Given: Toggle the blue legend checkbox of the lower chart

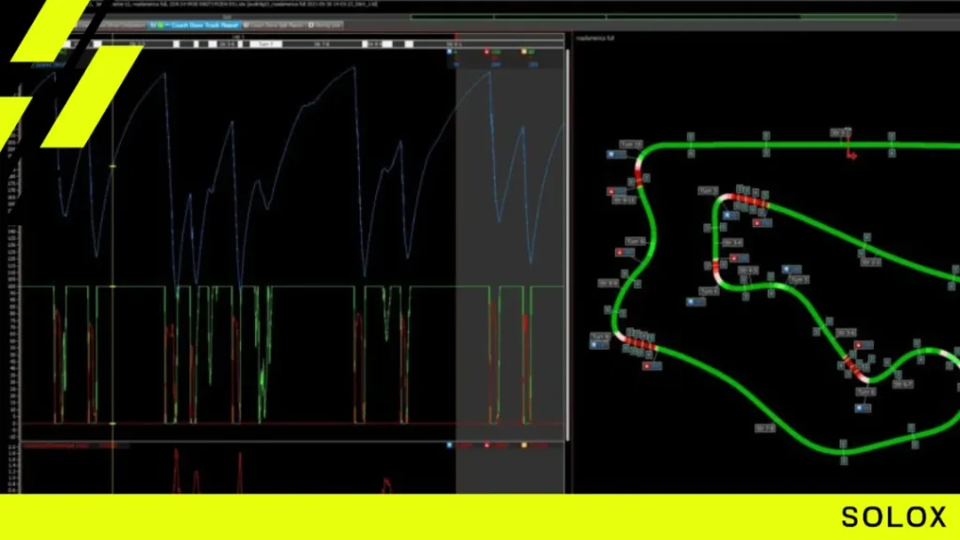Looking at the screenshot, I should [450, 445].
